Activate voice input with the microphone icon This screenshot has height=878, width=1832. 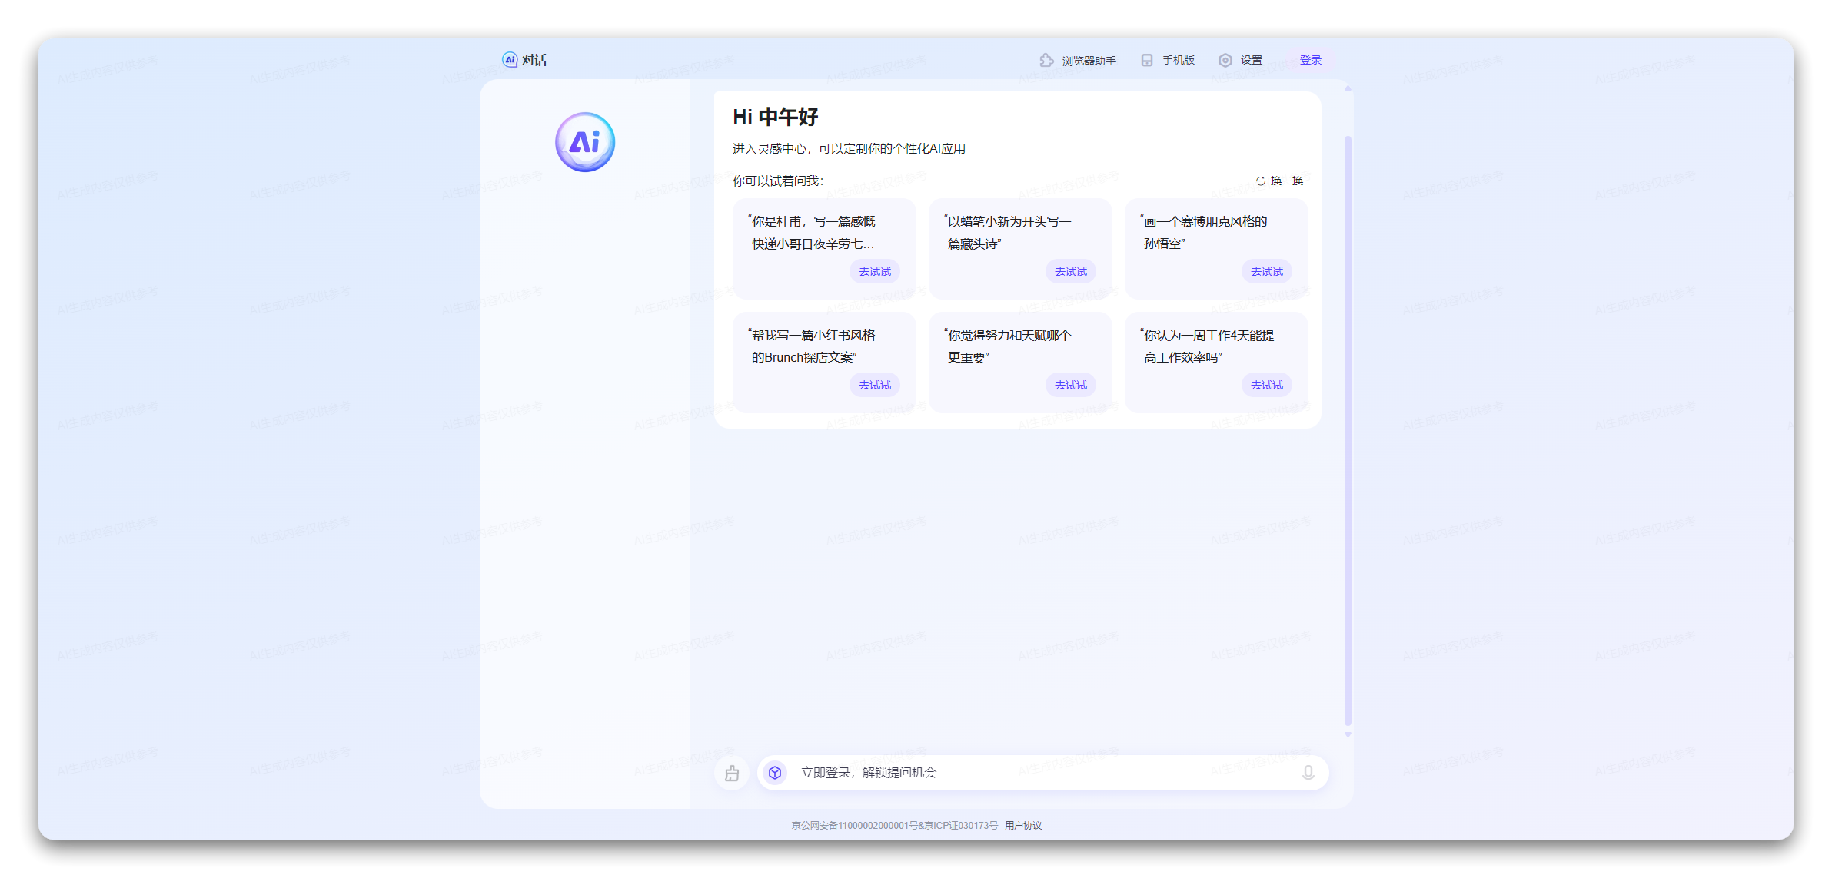[1308, 773]
